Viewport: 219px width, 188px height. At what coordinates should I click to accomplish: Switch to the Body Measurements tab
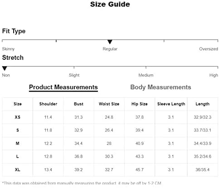[161, 87]
